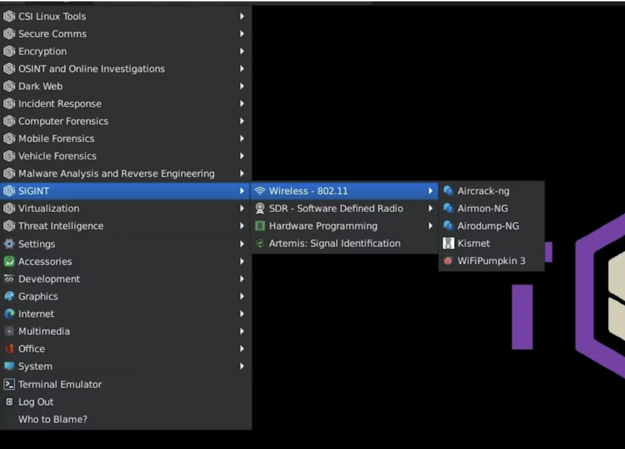Click the Encryption category icon
Image resolution: width=625 pixels, height=449 pixels.
pos(9,51)
